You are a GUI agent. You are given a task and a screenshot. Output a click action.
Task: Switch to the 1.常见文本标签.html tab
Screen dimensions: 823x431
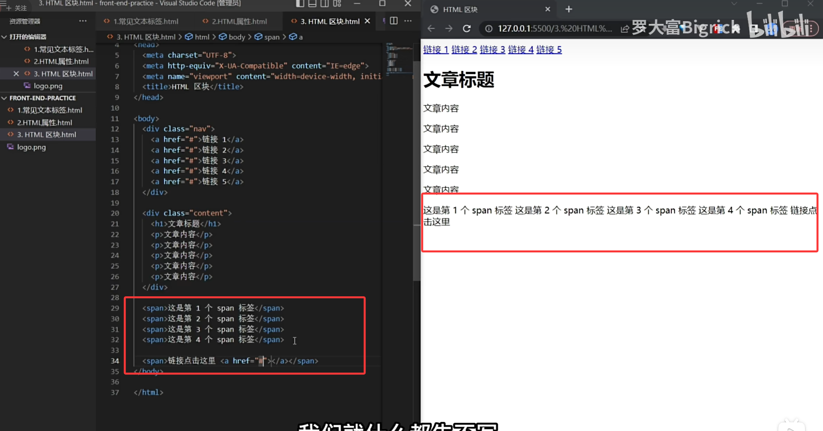[x=146, y=22]
